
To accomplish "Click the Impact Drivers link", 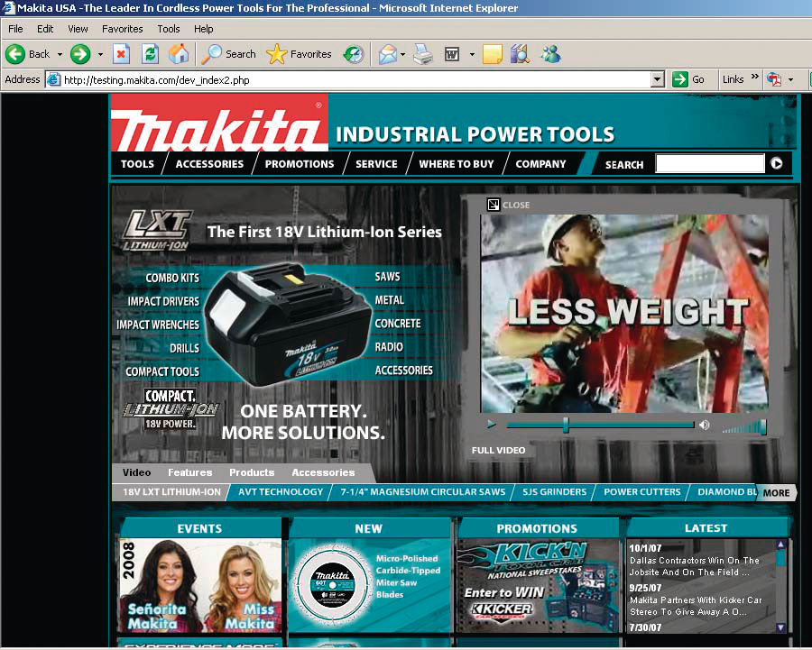I will coord(163,301).
